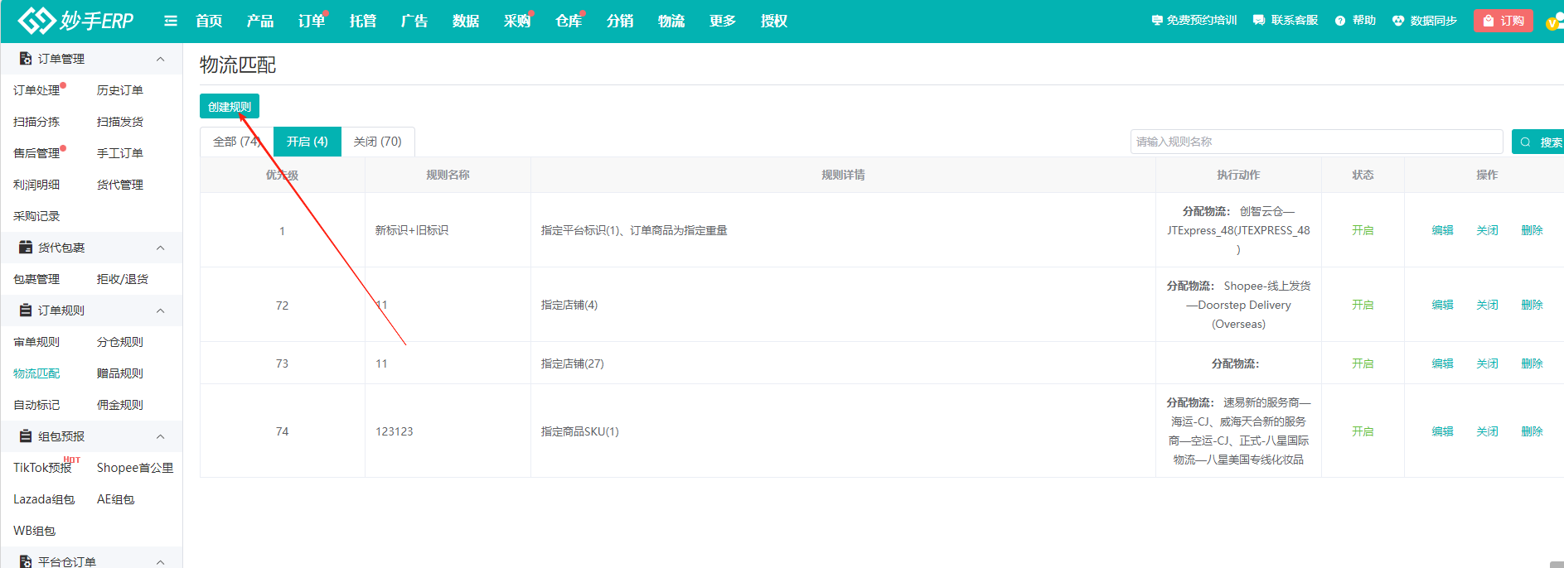Click the 平台仓订单 section icon
Screen dimensions: 1564x568
[x=26, y=561]
